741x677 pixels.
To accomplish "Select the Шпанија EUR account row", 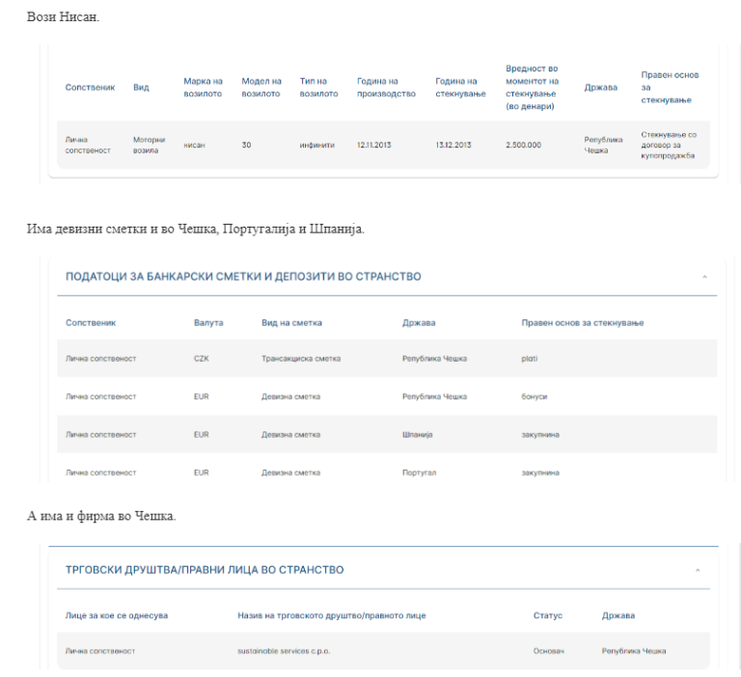I will (x=387, y=435).
